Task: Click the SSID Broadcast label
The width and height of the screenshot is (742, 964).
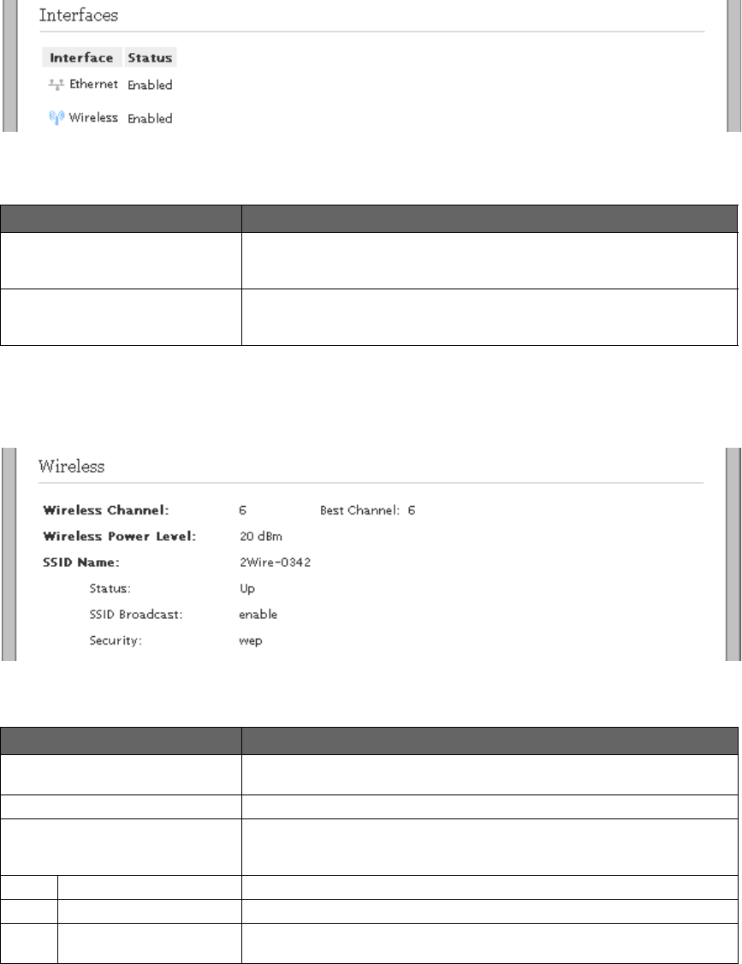Action: (x=136, y=614)
